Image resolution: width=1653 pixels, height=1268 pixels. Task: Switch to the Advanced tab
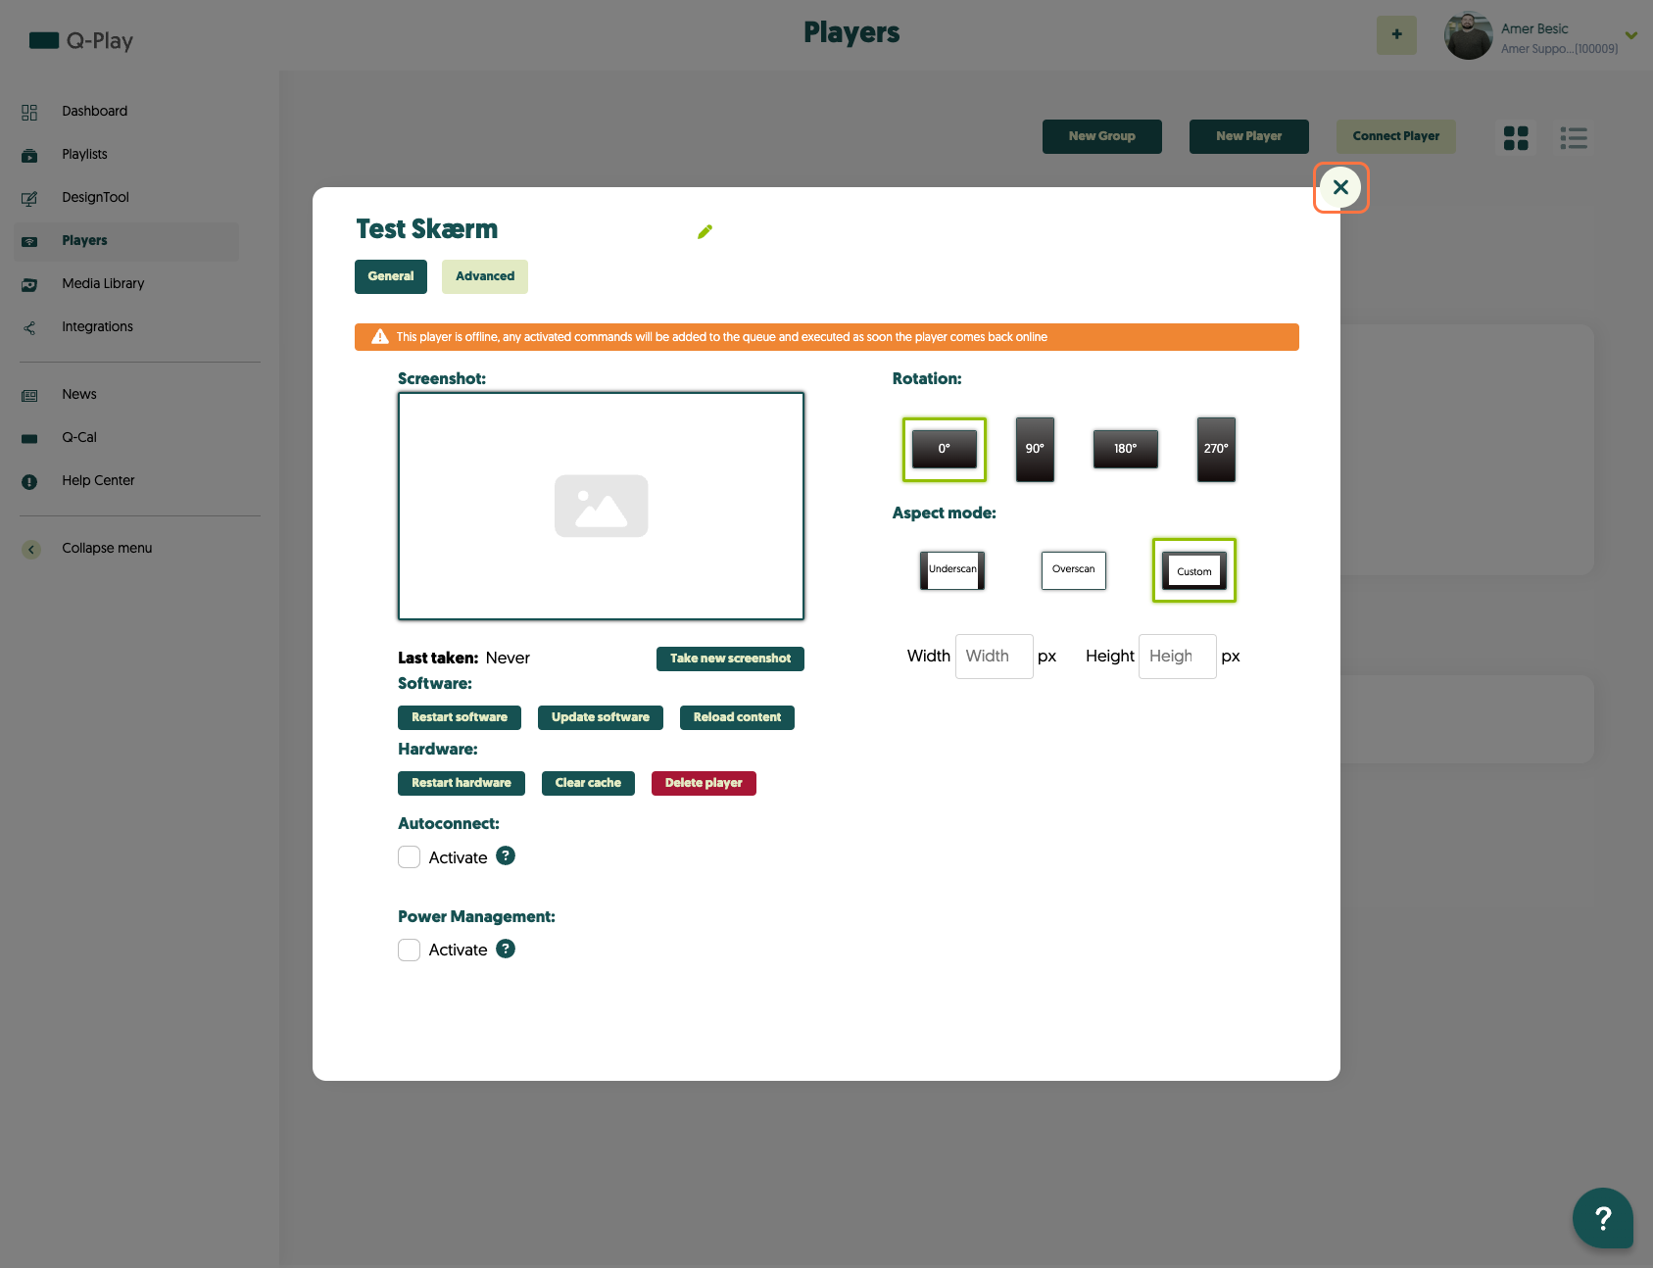point(485,276)
